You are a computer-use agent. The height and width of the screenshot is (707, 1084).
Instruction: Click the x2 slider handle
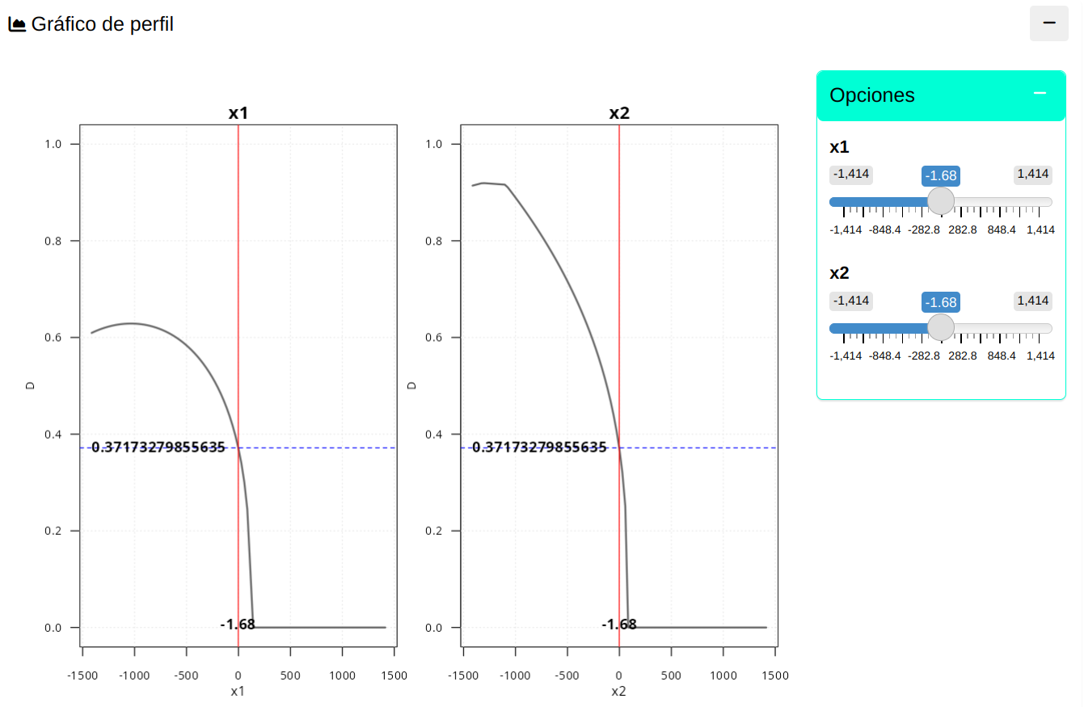click(940, 327)
